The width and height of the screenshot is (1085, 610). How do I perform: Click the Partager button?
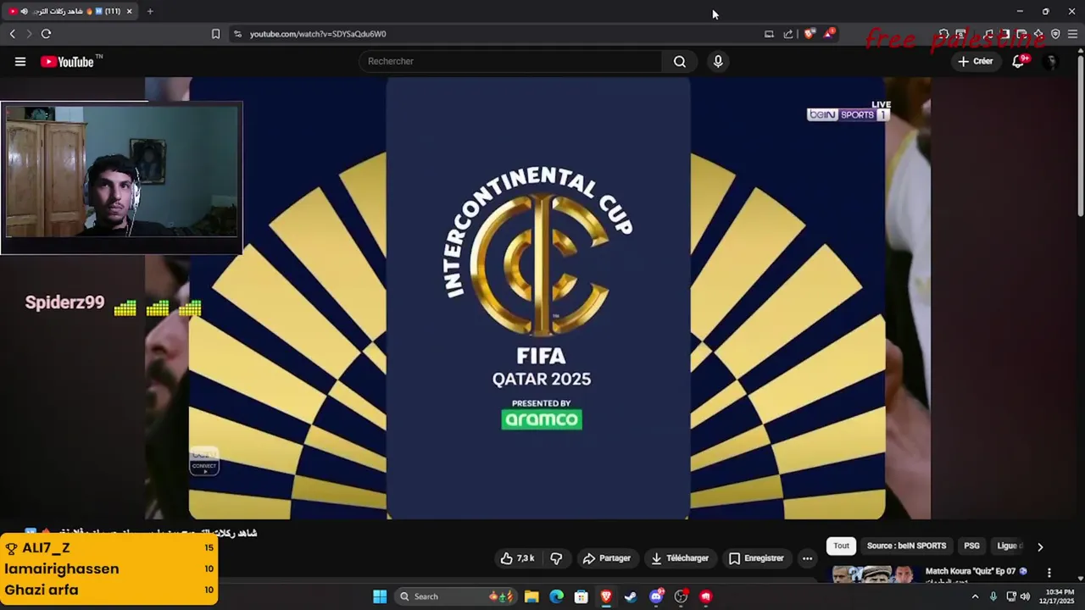pos(606,558)
